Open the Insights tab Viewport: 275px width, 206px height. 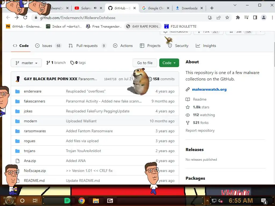[206, 46]
